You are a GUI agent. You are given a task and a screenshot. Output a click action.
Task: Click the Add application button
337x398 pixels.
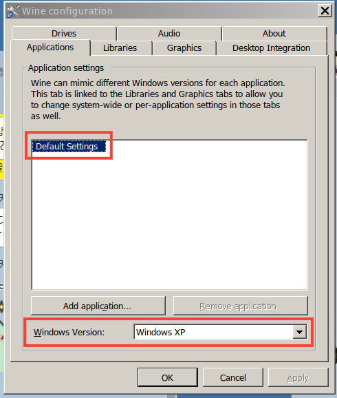click(98, 306)
